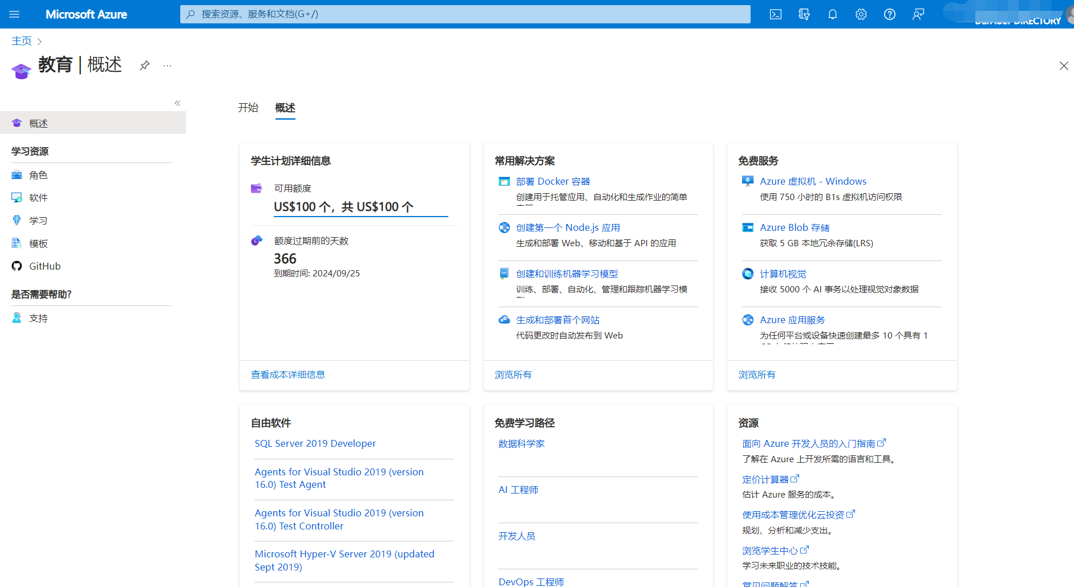Open 部署 Docker 容器 solution
1074x587 pixels.
tap(553, 181)
